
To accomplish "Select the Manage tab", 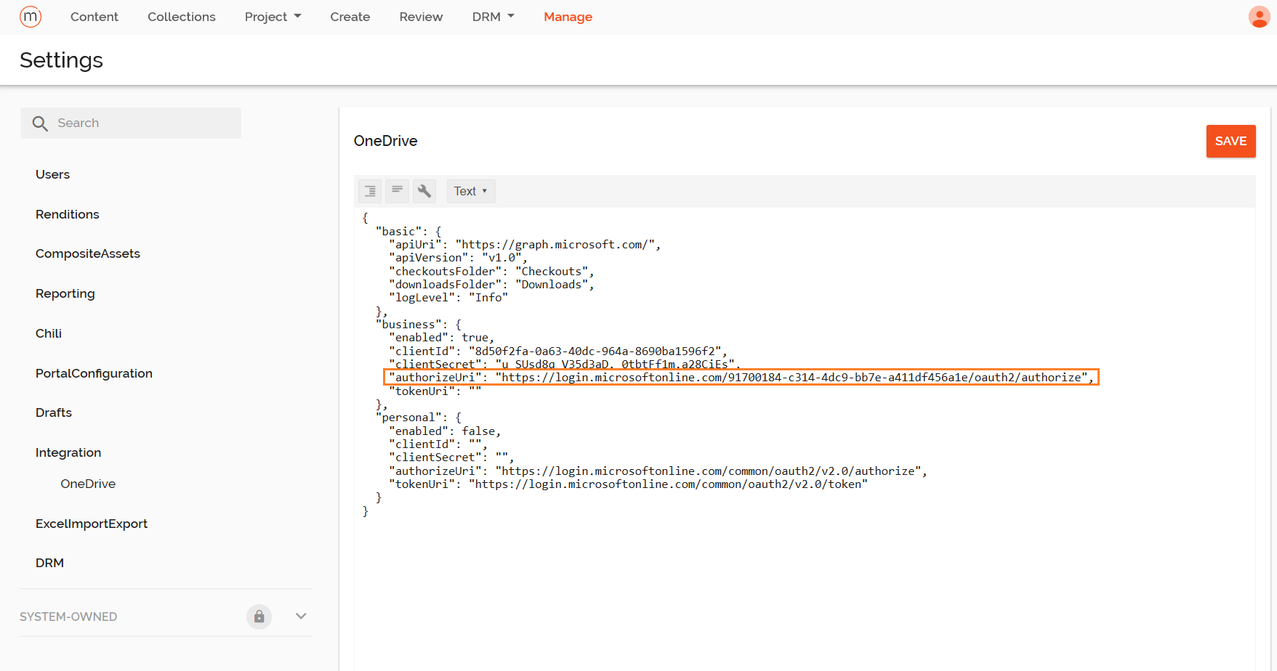I will [x=568, y=17].
